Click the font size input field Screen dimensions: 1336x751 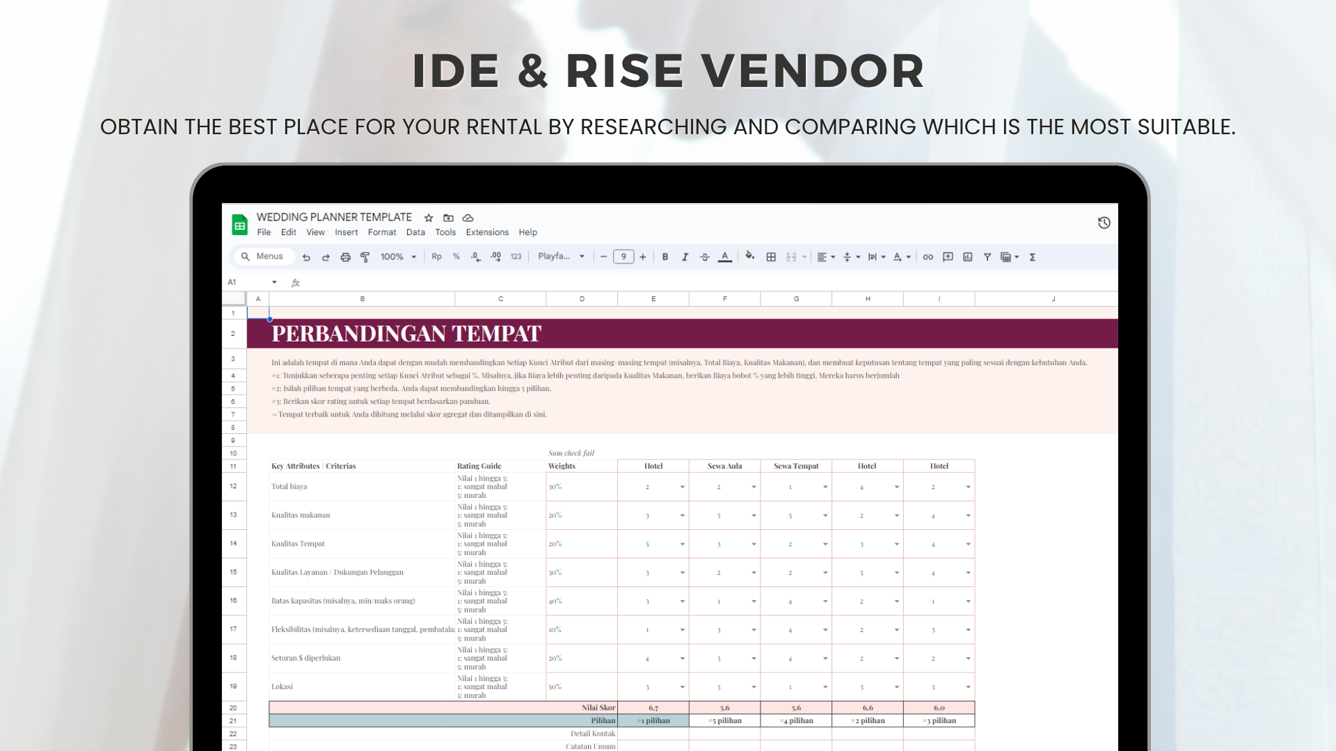623,257
